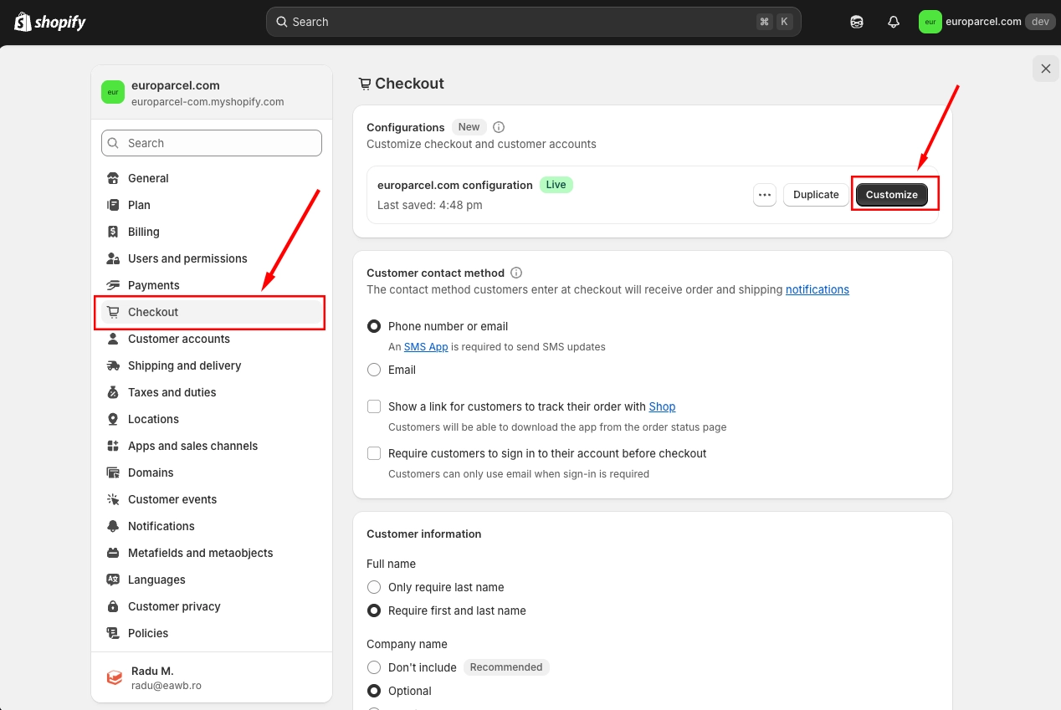This screenshot has height=710, width=1061.
Task: Click the Customize button
Action: [x=892, y=195]
